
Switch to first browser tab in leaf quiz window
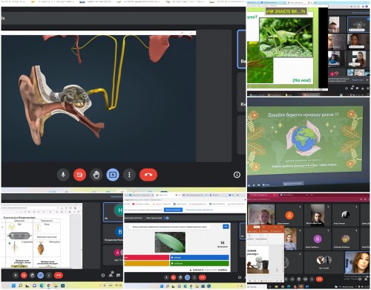point(140,195)
